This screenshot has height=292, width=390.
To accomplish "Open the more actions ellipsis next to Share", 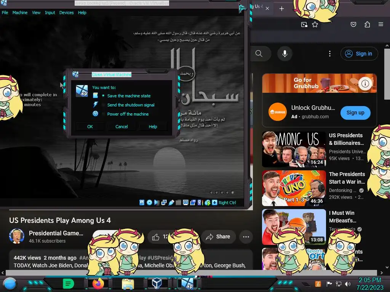I will coord(246,237).
